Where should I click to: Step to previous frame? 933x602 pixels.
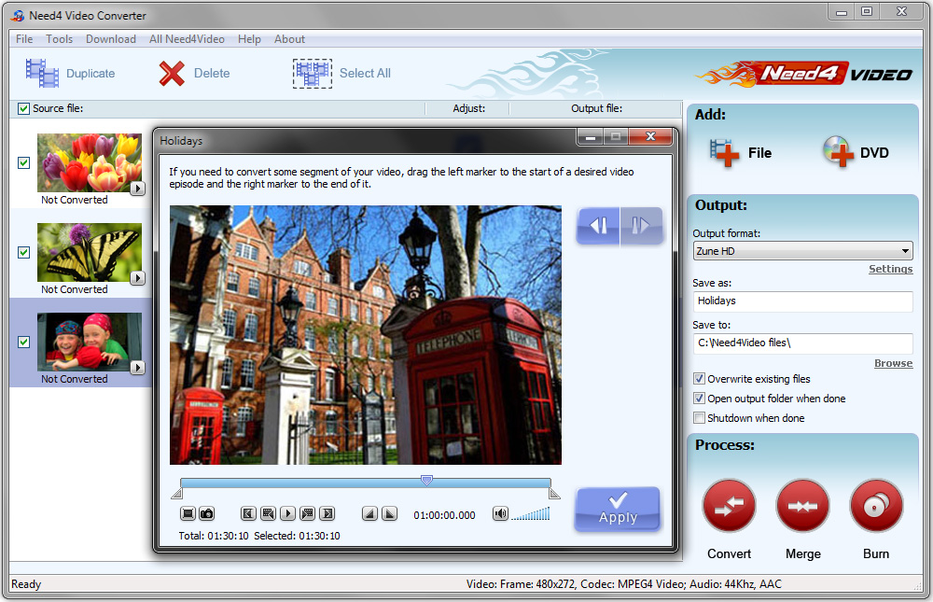(x=269, y=513)
